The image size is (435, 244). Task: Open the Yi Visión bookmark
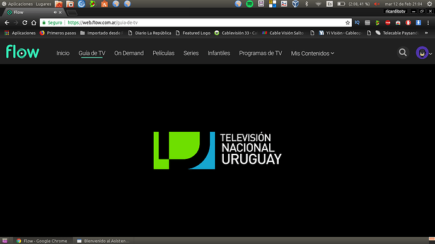pos(340,33)
